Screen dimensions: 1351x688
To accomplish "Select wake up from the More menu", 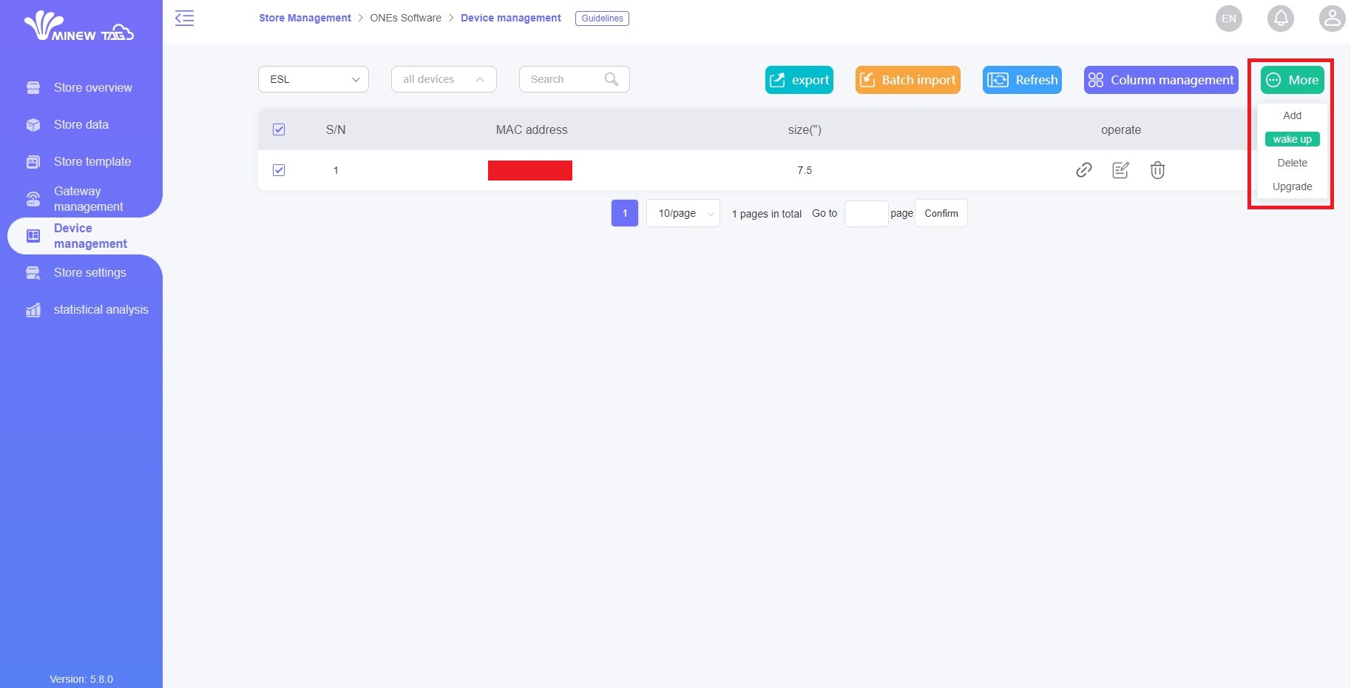I will pos(1292,139).
